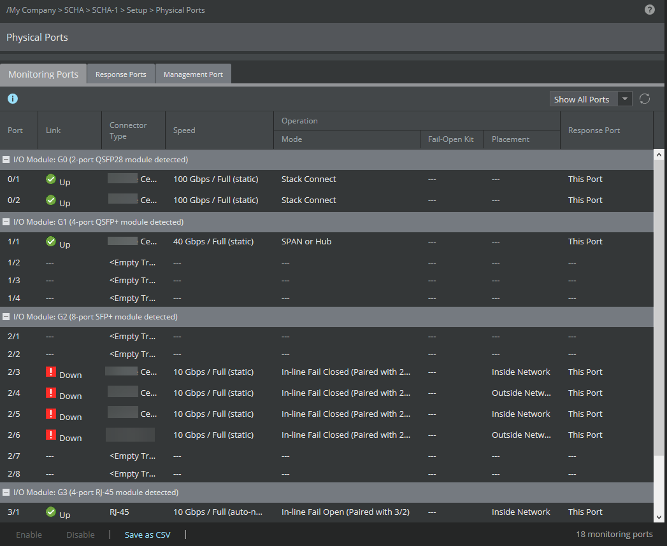Image resolution: width=667 pixels, height=546 pixels.
Task: Select port row 2/8
Action: tap(327, 473)
